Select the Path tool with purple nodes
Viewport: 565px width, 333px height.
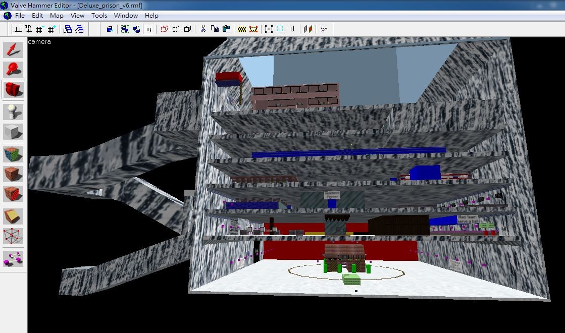(13, 258)
